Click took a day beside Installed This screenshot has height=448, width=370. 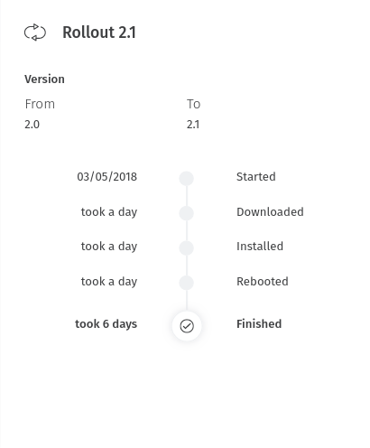(x=109, y=247)
